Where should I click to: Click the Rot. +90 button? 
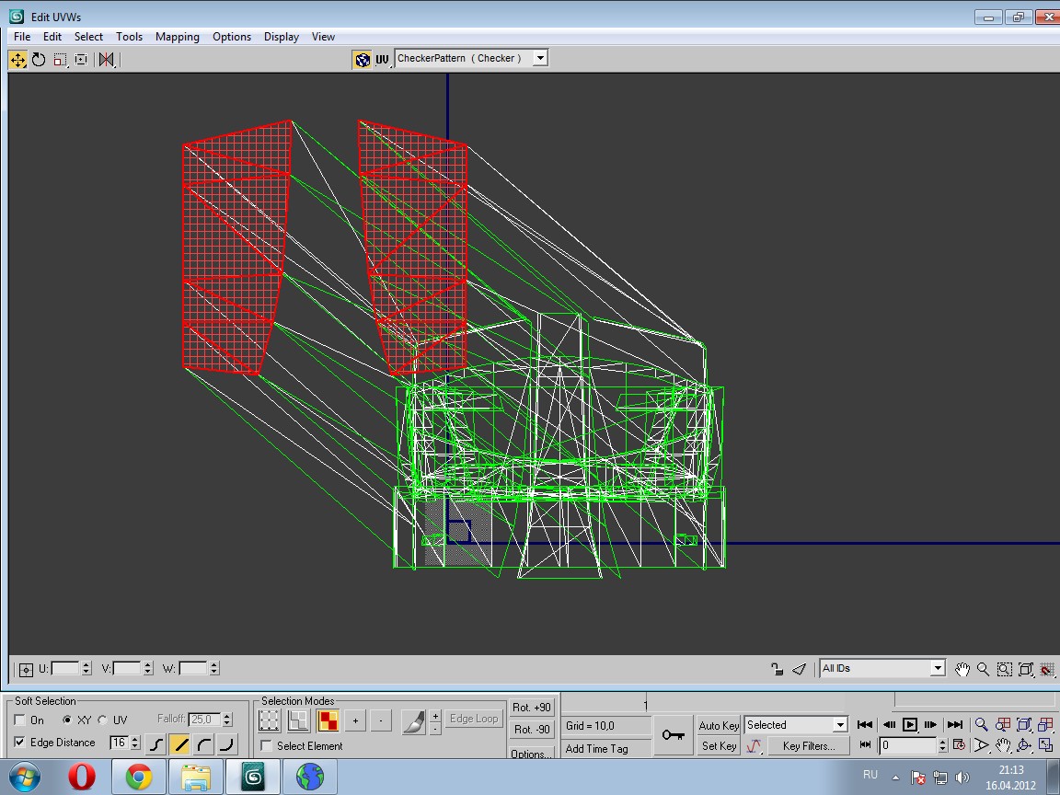point(532,708)
